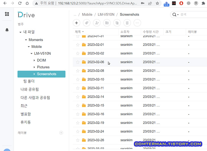The height and width of the screenshot is (151, 207).
Task: Select the 2023-02-15 folder name
Action: point(96,105)
